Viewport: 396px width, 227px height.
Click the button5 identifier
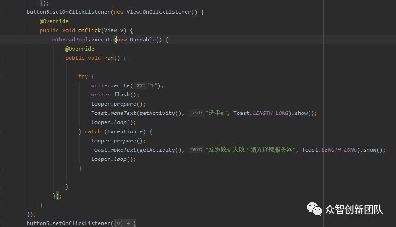pyautogui.click(x=38, y=12)
